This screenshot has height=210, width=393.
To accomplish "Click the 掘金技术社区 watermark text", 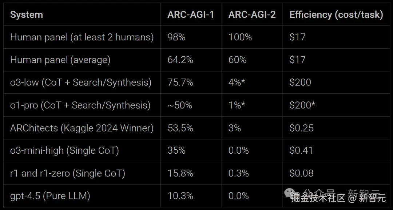I will 318,198.
